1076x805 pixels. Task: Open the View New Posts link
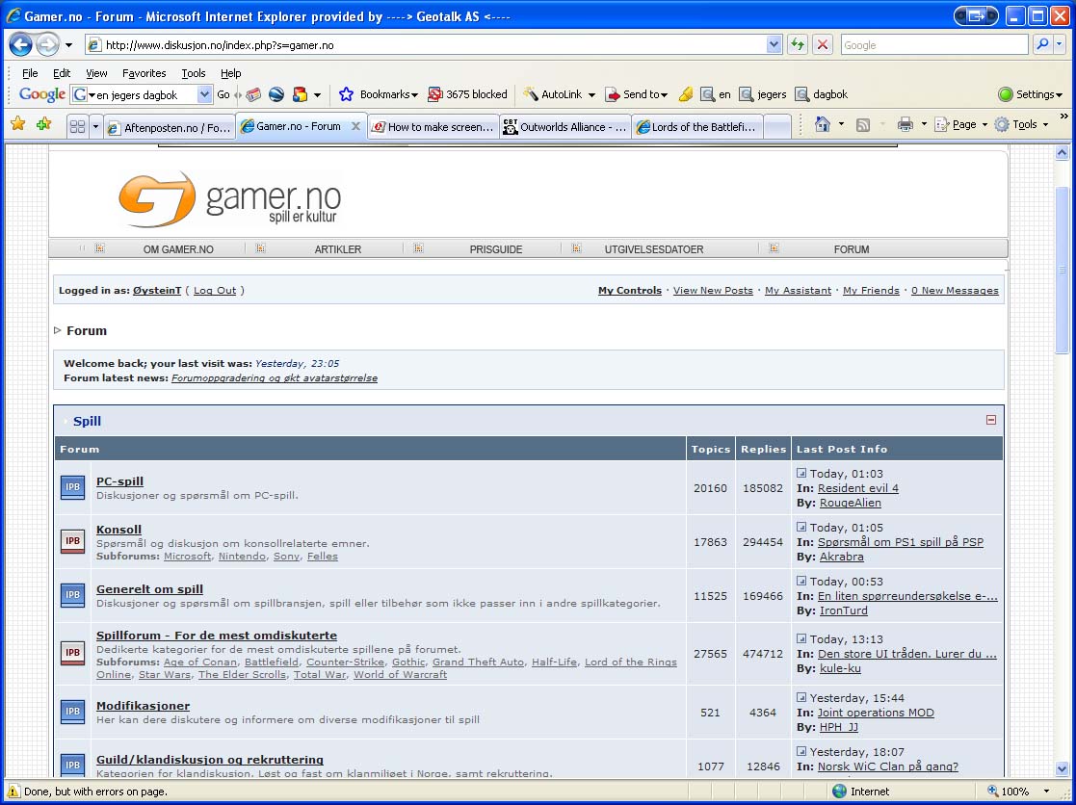click(x=713, y=290)
